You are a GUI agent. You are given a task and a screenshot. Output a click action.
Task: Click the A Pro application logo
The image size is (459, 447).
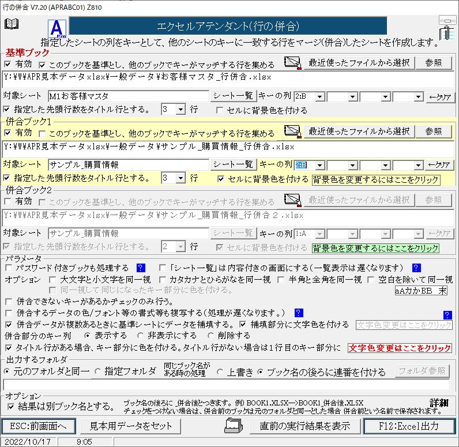pos(58,28)
